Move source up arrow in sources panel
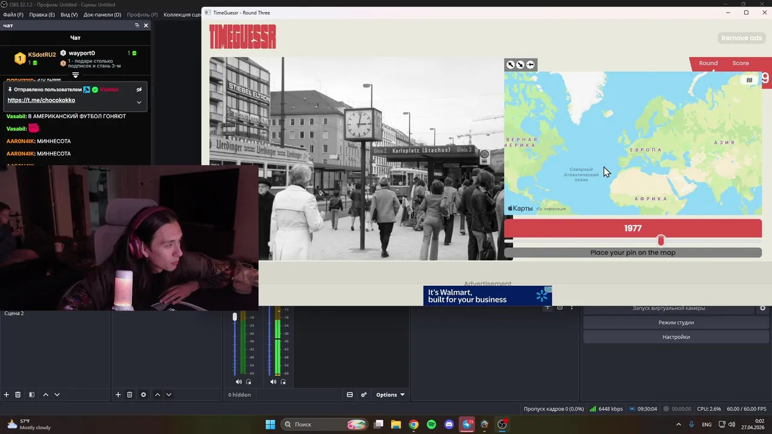772x434 pixels. 157,395
